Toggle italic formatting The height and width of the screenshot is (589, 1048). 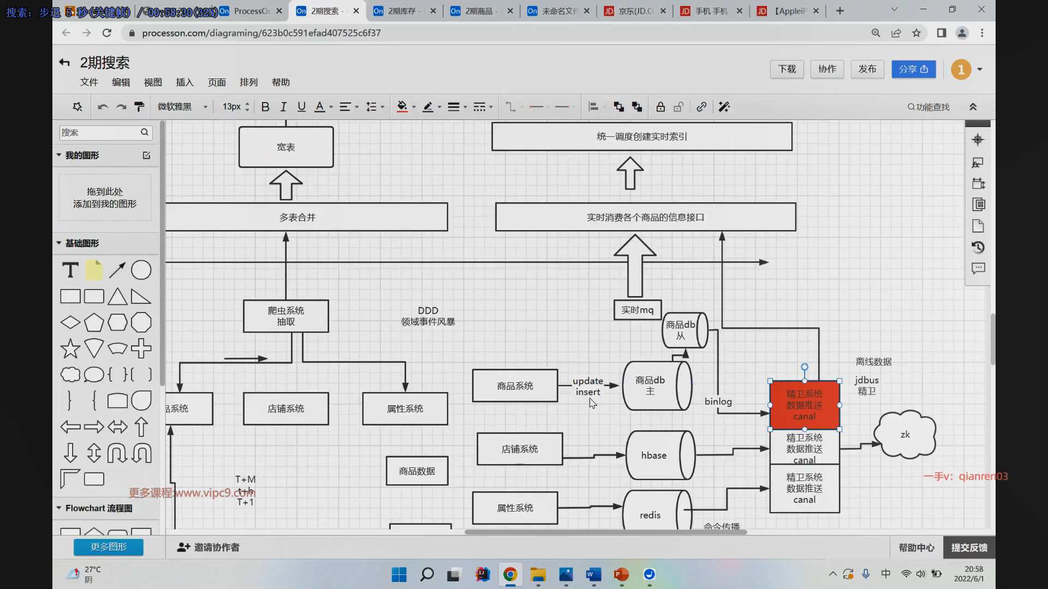[x=283, y=107]
